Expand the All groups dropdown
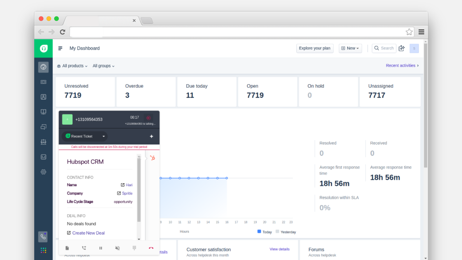This screenshot has height=260, width=462. [x=103, y=66]
